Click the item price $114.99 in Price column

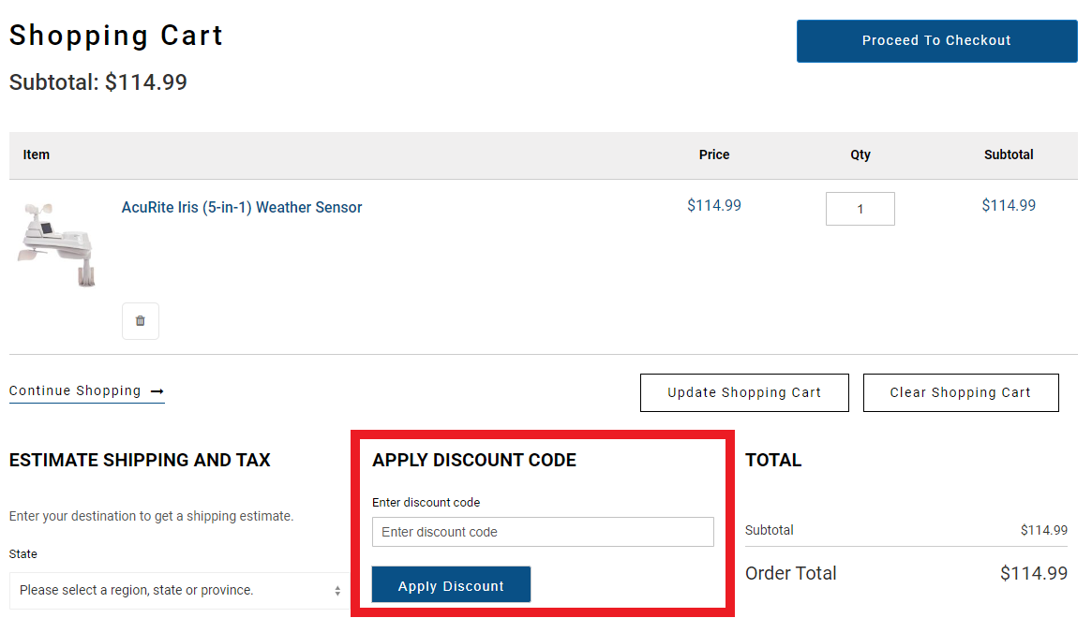point(714,205)
